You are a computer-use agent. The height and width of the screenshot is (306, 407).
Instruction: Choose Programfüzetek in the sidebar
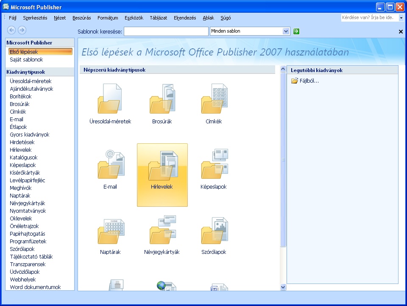coord(28,242)
